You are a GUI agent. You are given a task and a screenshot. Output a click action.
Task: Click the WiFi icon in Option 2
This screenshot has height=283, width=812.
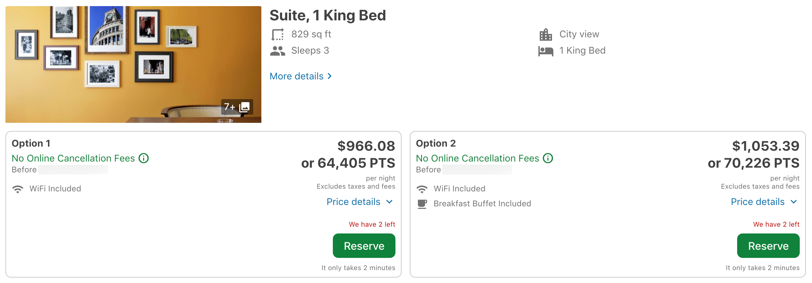[422, 189]
